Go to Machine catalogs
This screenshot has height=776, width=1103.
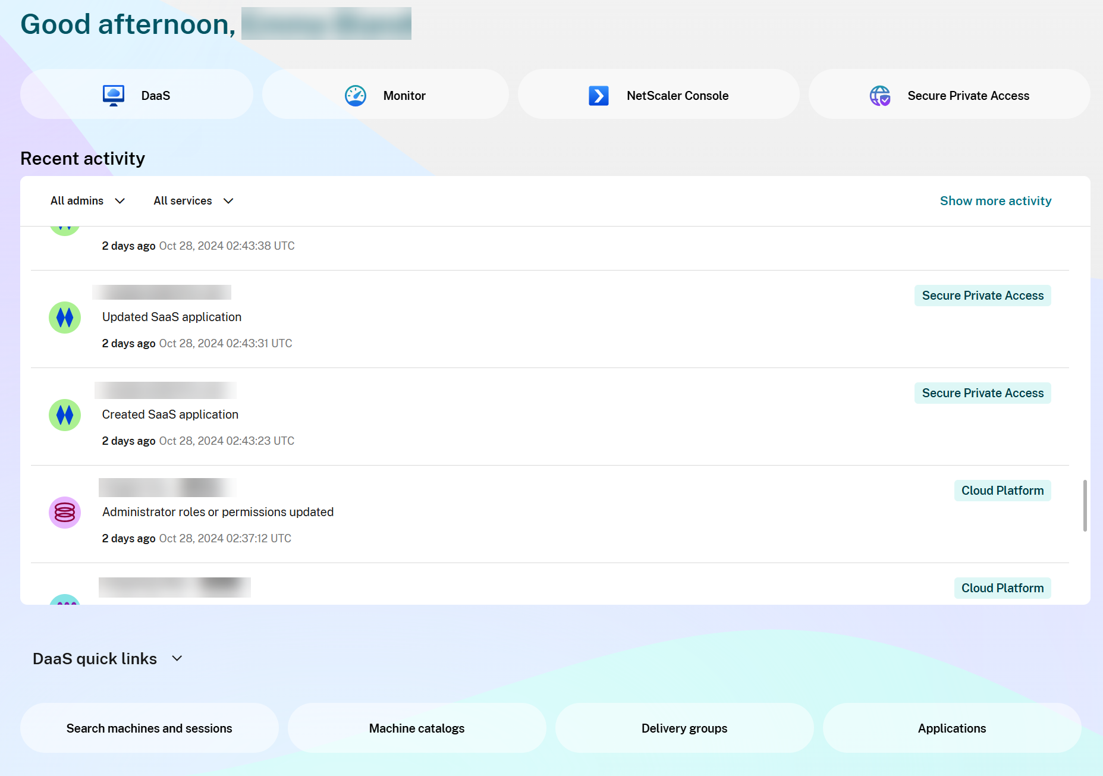pyautogui.click(x=417, y=728)
